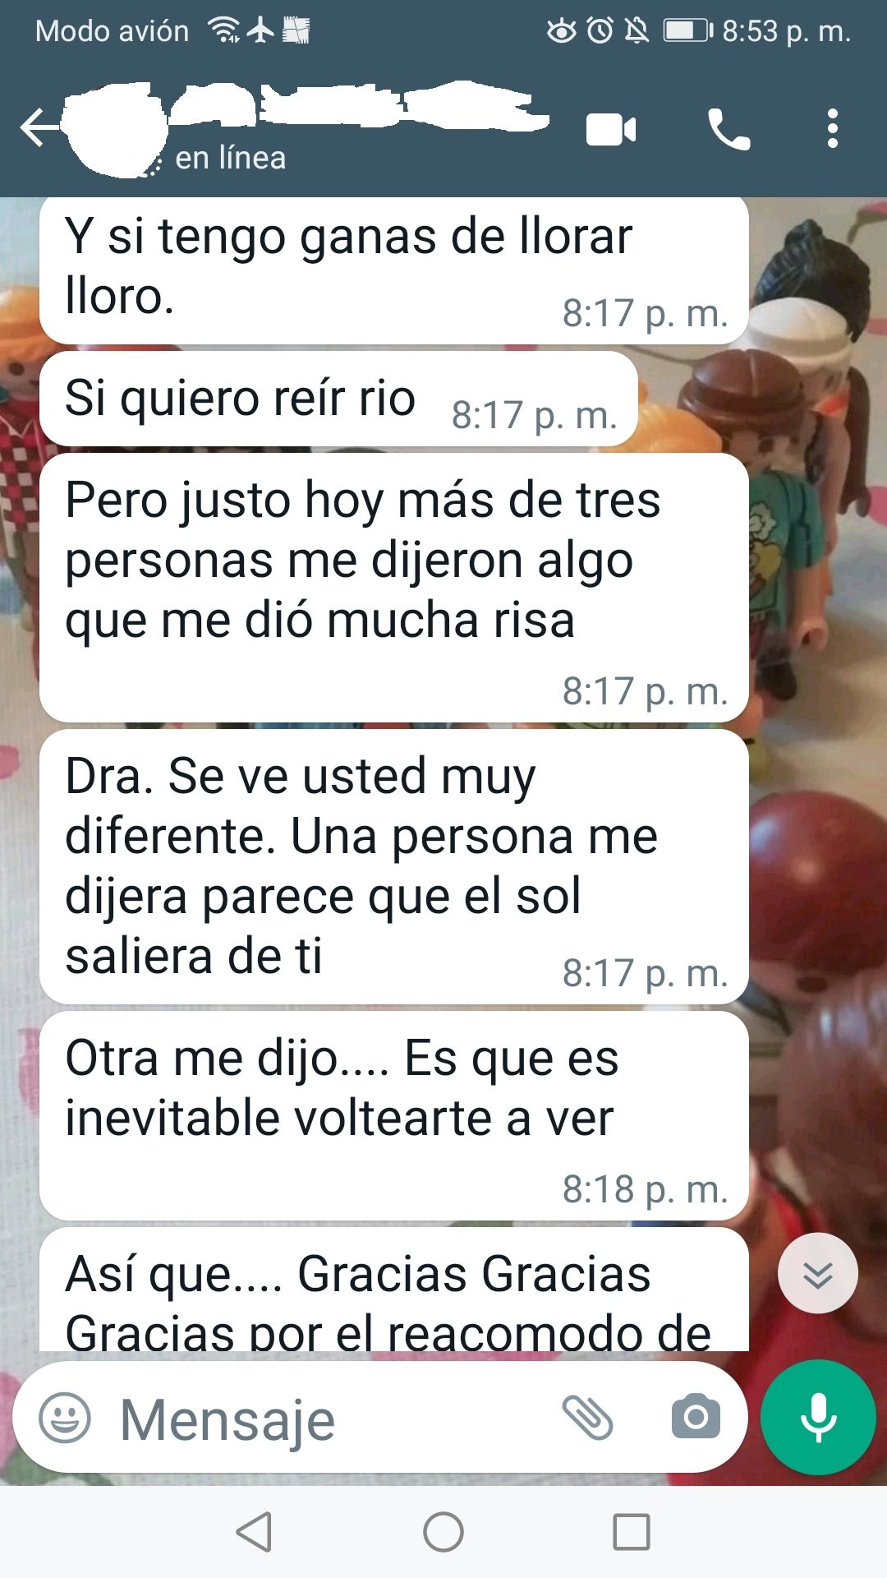Viewport: 887px width, 1578px height.
Task: Tap the 'Otra me dijo' message bubble
Action: 394,1115
